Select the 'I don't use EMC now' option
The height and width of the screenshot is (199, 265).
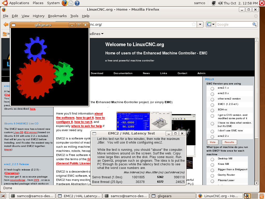point(212,131)
